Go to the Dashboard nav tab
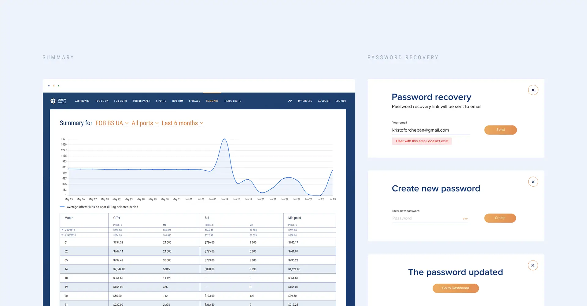The width and height of the screenshot is (587, 306). pyautogui.click(x=82, y=101)
